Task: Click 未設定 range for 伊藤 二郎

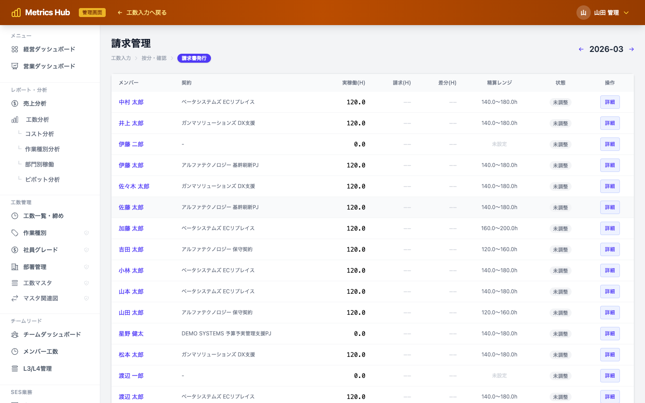Action: pos(499,144)
